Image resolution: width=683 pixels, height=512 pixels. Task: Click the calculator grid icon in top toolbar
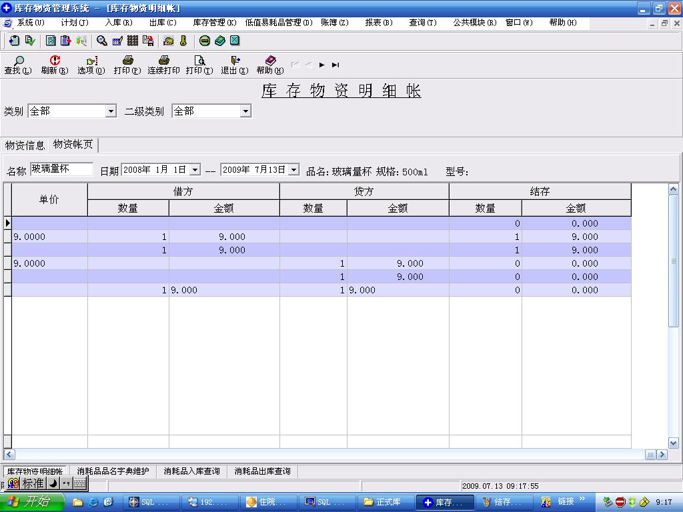pyautogui.click(x=132, y=41)
